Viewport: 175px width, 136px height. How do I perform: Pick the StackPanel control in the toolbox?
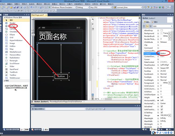(x=14, y=69)
